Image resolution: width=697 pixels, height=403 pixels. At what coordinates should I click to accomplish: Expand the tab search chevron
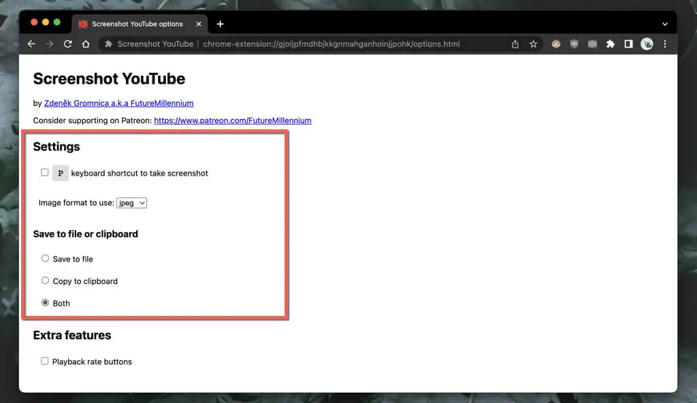tap(665, 24)
